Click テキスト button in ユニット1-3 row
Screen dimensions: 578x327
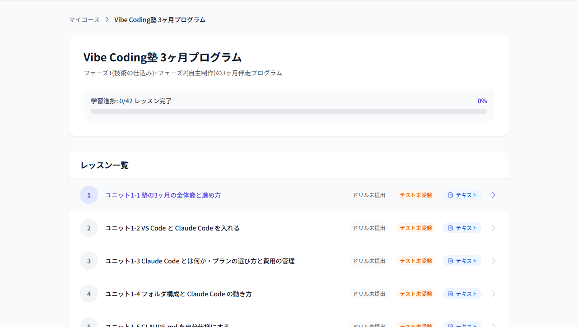pyautogui.click(x=462, y=261)
